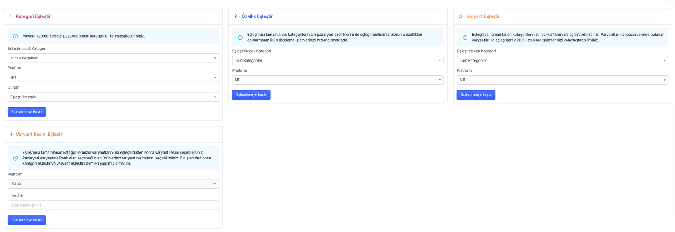This screenshot has height=232, width=675.
Task: Open Platform N11 dropdown in Varyant Eşleştir
Action: click(562, 80)
